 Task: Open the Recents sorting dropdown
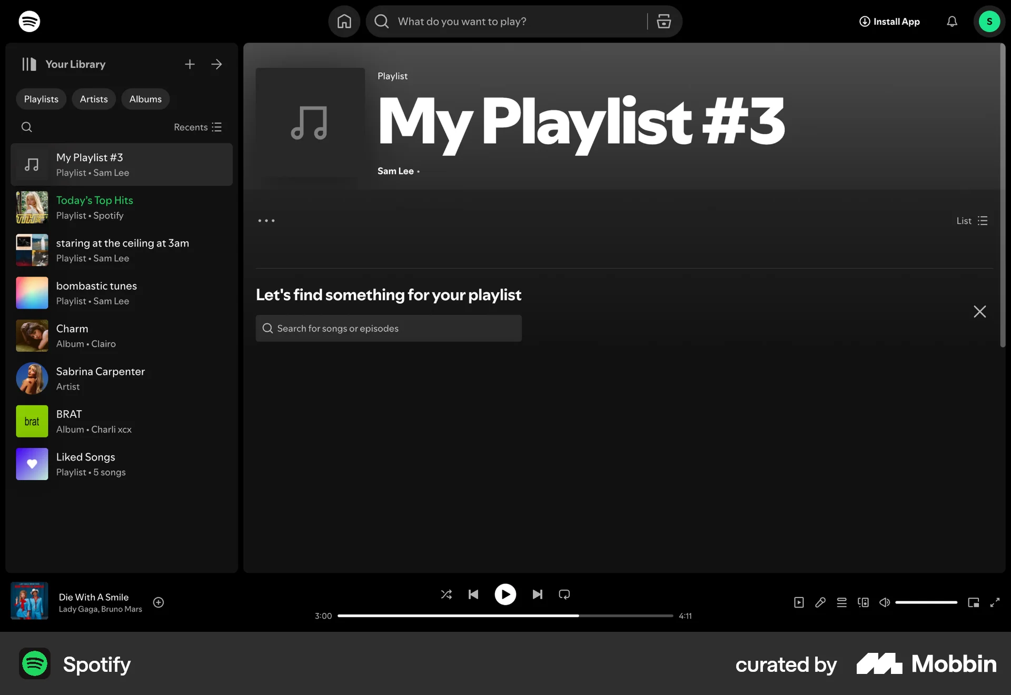(197, 127)
